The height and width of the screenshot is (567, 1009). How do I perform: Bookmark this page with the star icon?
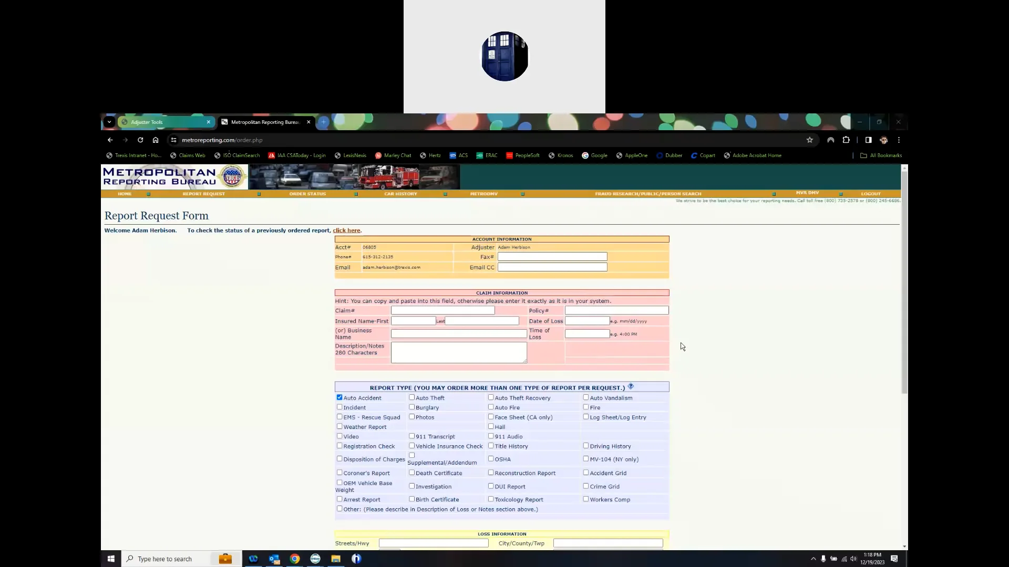click(809, 140)
